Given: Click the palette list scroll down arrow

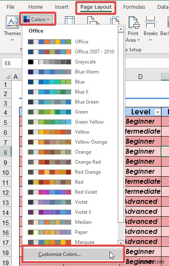Looking at the screenshot, I should 121,243.
